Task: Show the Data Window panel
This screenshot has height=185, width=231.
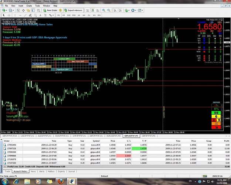Action: pos(23,10)
